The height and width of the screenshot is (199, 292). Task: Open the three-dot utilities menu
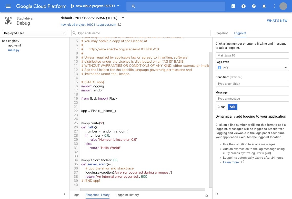click(274, 6)
